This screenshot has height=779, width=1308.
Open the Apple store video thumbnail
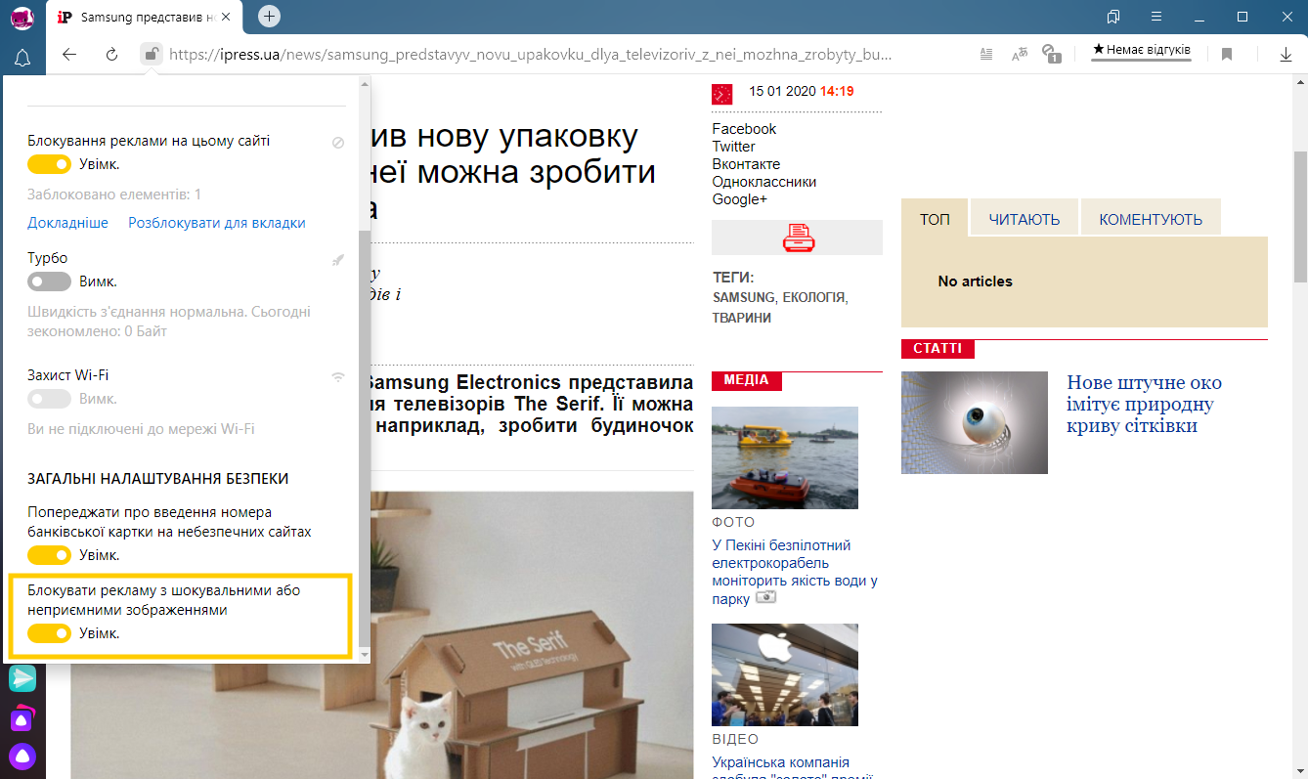pos(785,675)
